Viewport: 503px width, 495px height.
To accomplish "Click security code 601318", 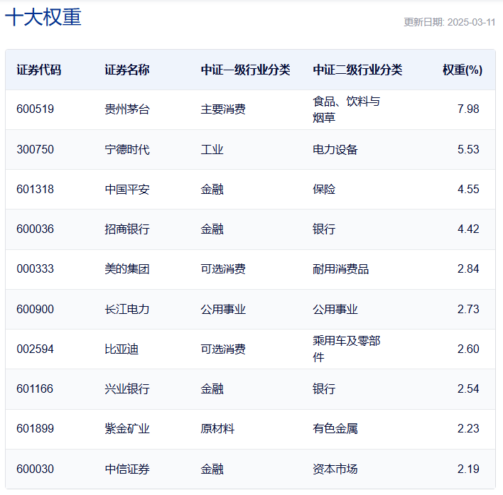I will 36,190.
